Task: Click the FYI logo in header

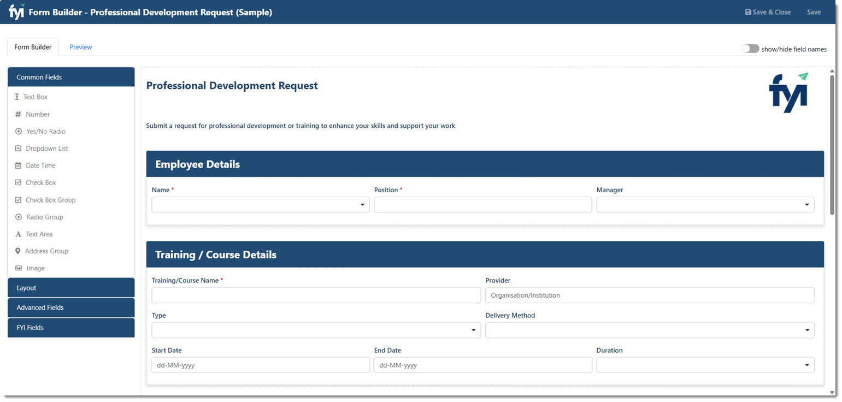Action: 16,11
